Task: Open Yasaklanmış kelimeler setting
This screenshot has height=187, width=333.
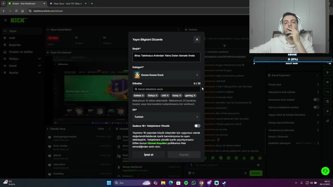Action: pos(293,130)
